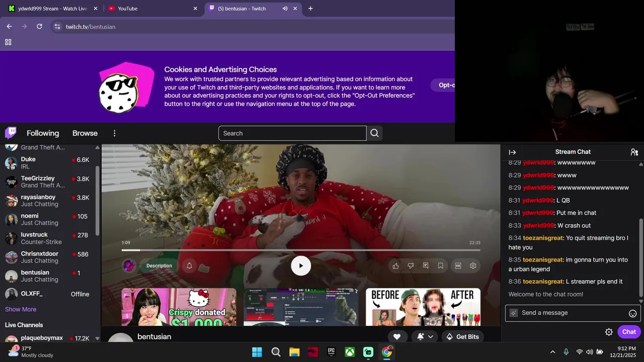
Task: Select plaqueboymax under Live Channels
Action: click(x=48, y=338)
